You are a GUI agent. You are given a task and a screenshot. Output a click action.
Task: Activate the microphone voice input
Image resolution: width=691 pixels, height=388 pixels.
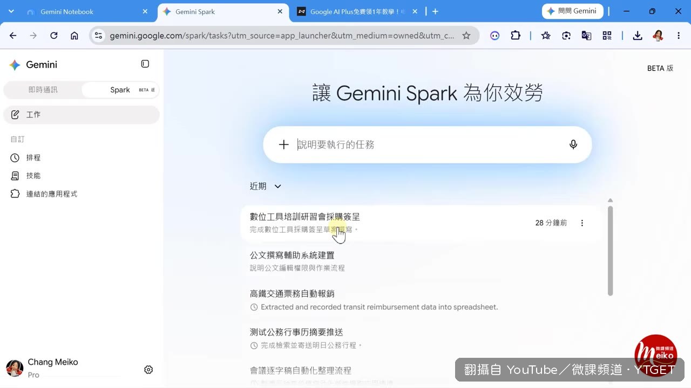pos(573,144)
